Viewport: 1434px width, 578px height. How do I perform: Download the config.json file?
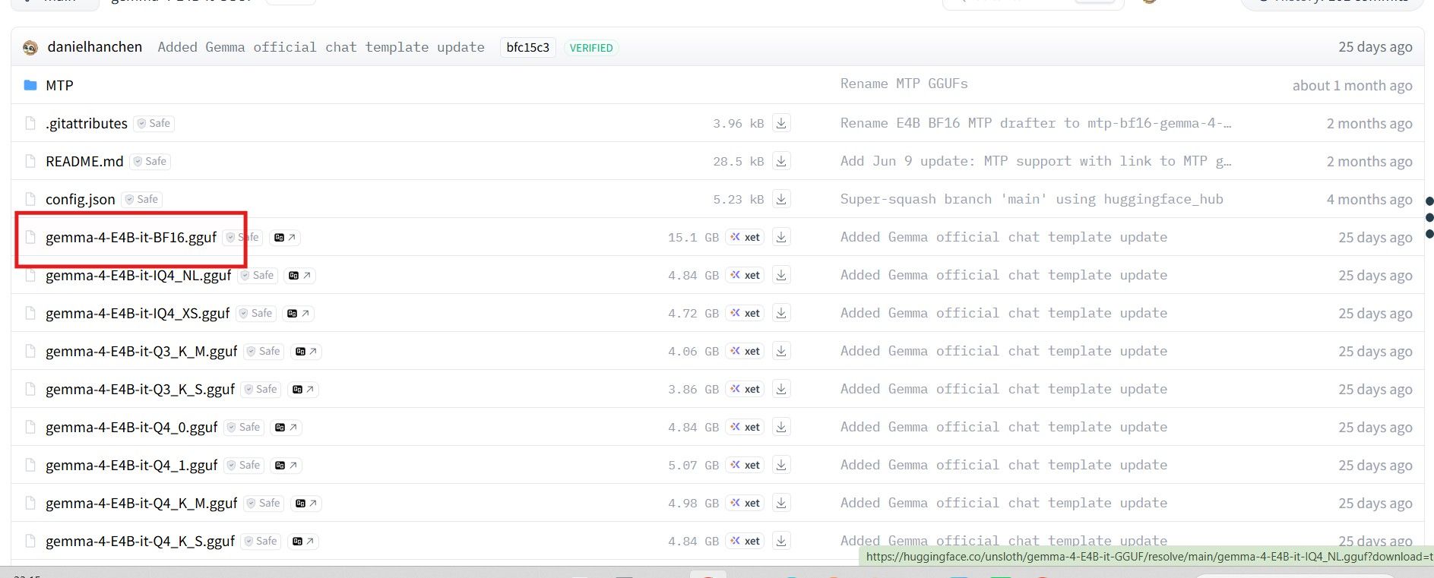pyautogui.click(x=781, y=199)
